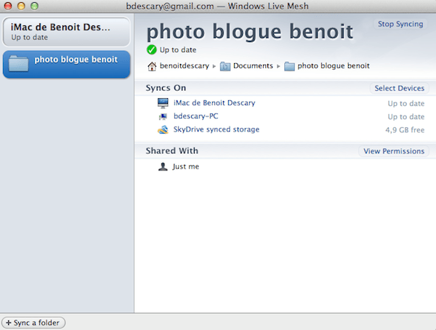Click the SkyDrive synced storage cloud icon
This screenshot has height=330, width=436.
tap(163, 130)
